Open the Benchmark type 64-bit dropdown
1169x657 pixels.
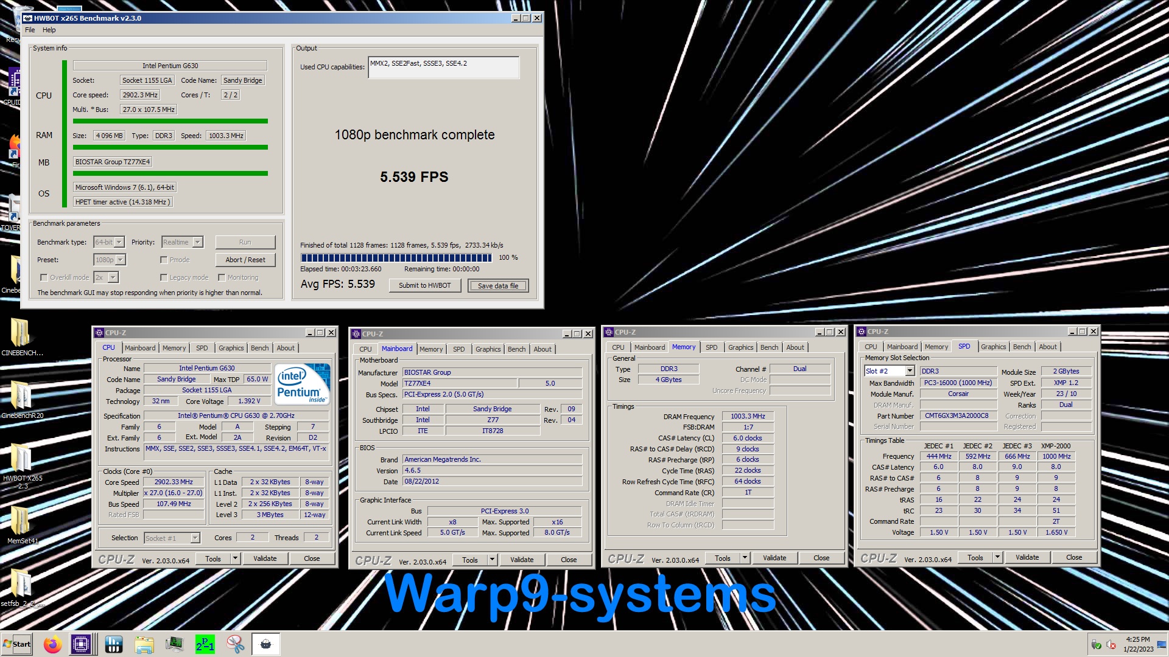[119, 242]
